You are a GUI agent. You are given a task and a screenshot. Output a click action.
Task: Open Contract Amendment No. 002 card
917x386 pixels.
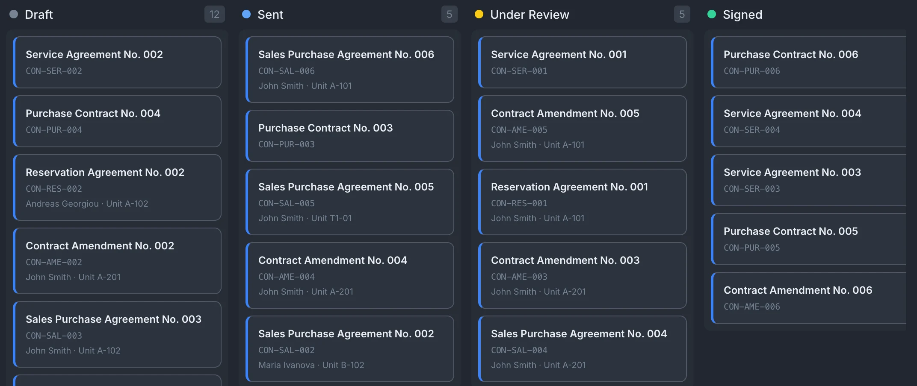117,261
